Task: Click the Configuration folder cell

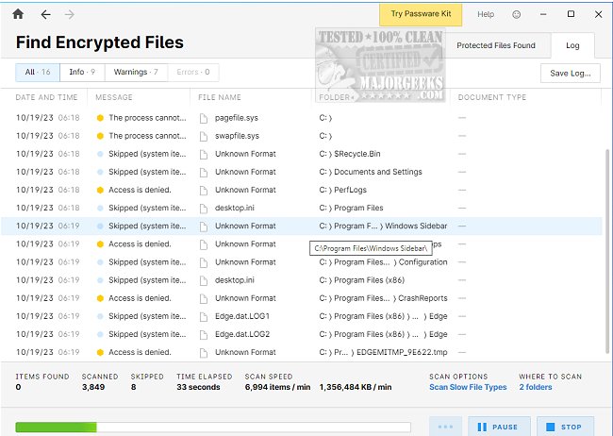Action: pos(383,262)
